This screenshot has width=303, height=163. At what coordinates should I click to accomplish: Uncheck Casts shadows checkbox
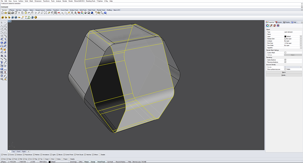click(285, 60)
